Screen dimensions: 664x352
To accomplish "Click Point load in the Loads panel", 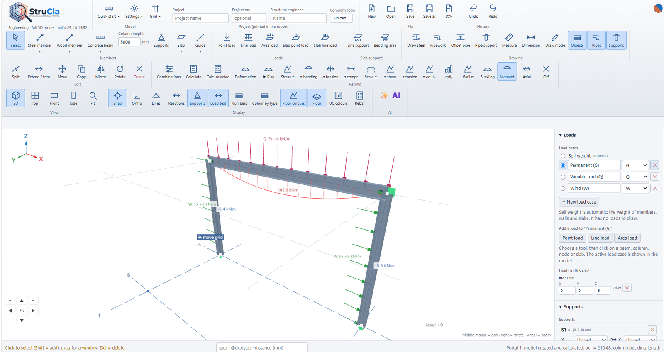I will [x=572, y=238].
